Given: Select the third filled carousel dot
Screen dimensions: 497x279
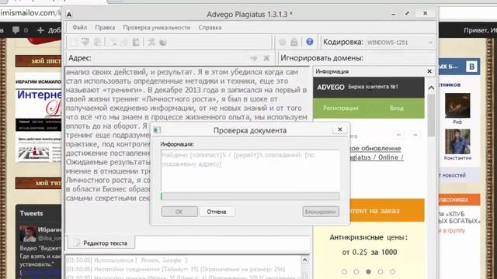Looking at the screenshot, I should [x=368, y=272].
